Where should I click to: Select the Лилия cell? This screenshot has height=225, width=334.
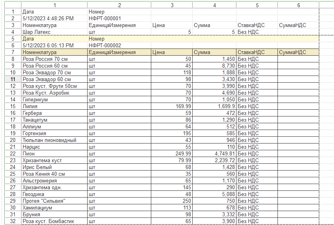54,106
